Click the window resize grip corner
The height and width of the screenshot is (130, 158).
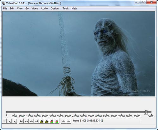[x=155, y=127]
